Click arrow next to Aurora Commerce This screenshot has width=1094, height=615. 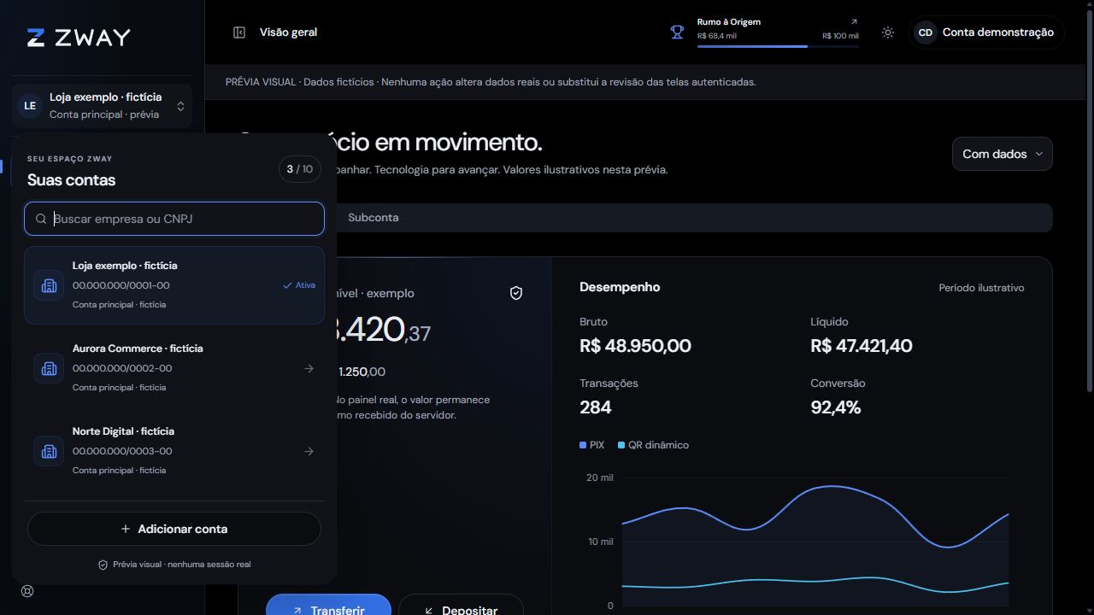[x=309, y=368]
